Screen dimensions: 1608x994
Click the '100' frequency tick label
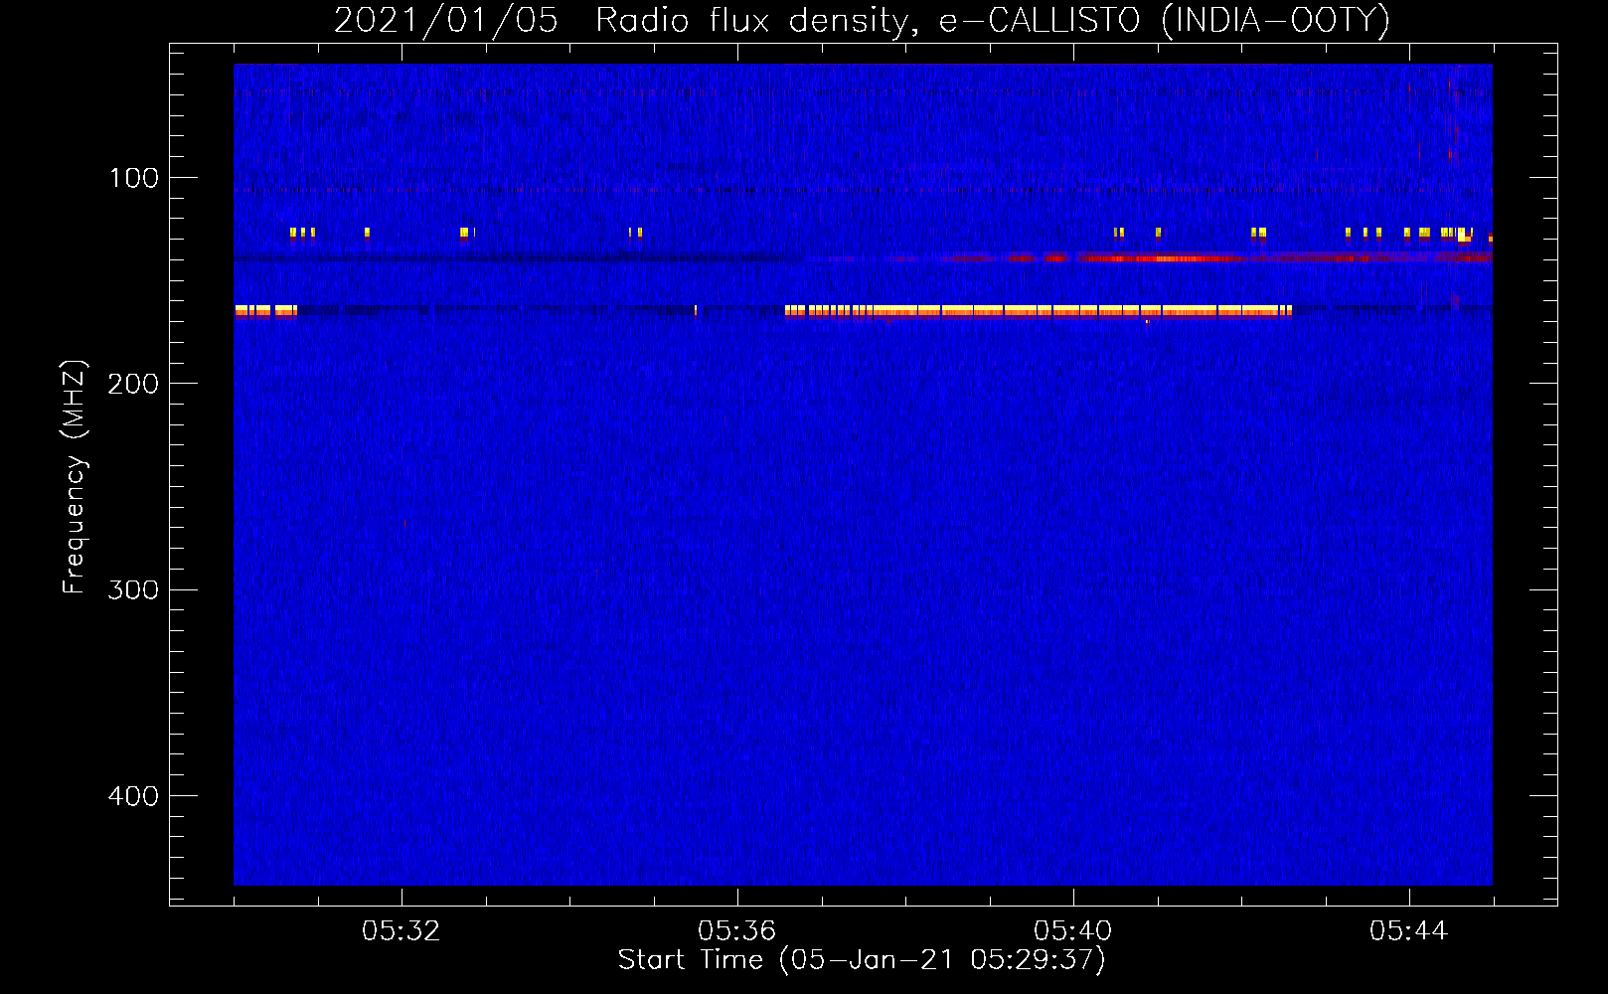133,178
